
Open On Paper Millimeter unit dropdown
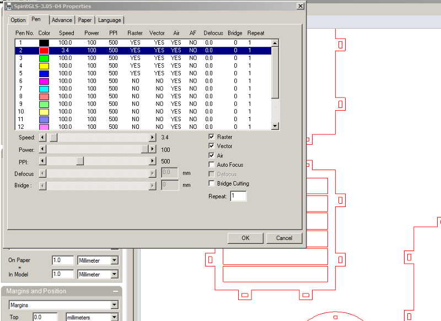tap(114, 260)
